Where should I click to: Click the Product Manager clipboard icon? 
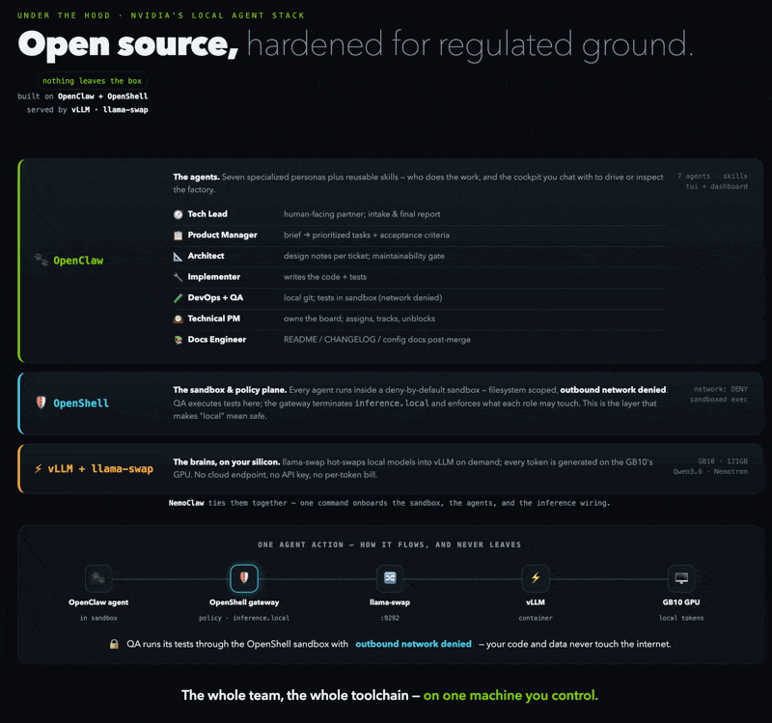tap(179, 236)
